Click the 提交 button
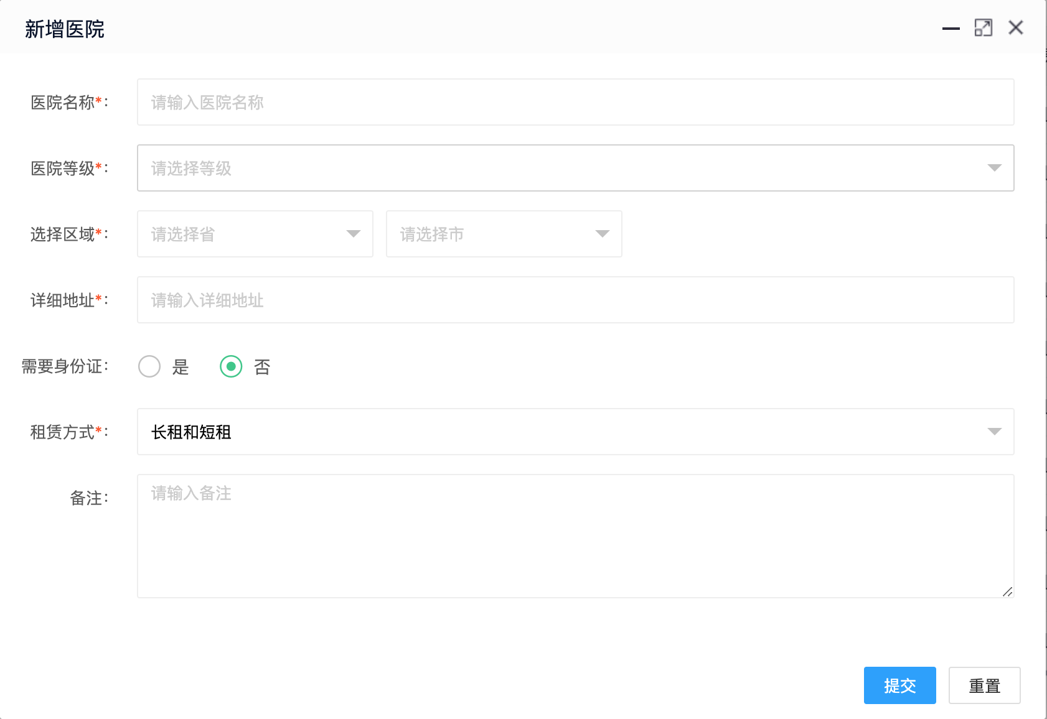The image size is (1047, 719). (x=900, y=685)
